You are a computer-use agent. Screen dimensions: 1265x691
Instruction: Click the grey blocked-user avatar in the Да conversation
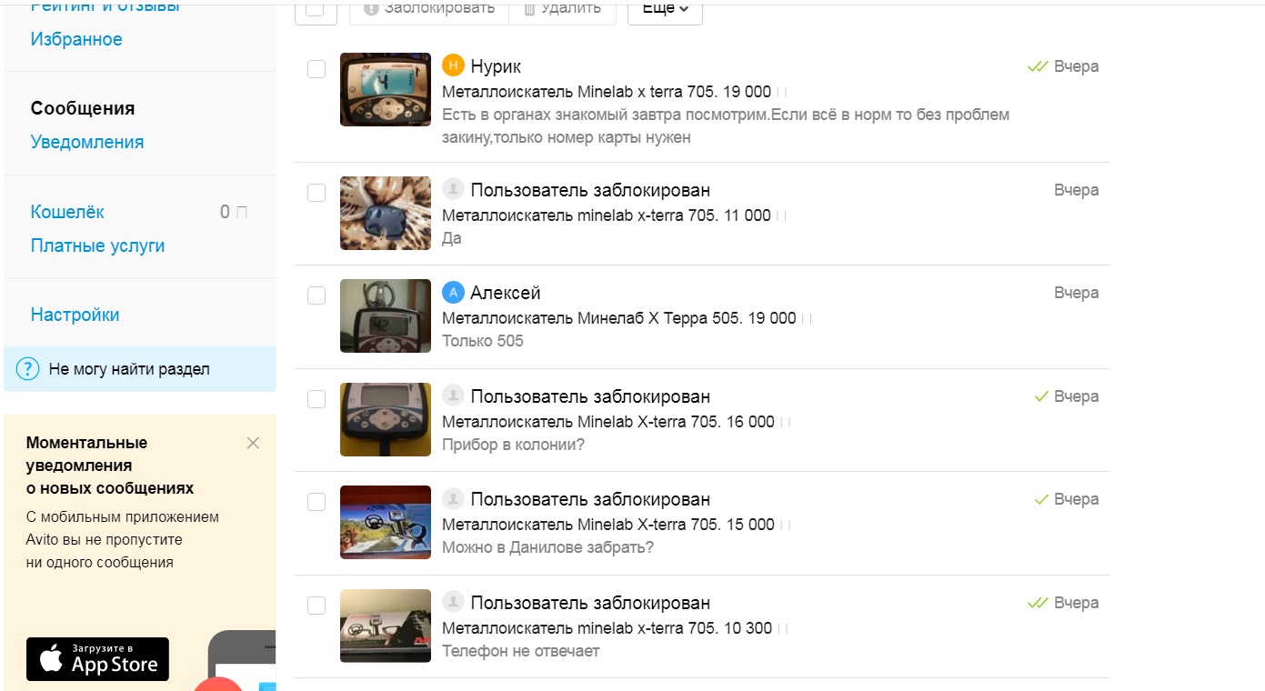click(x=453, y=189)
